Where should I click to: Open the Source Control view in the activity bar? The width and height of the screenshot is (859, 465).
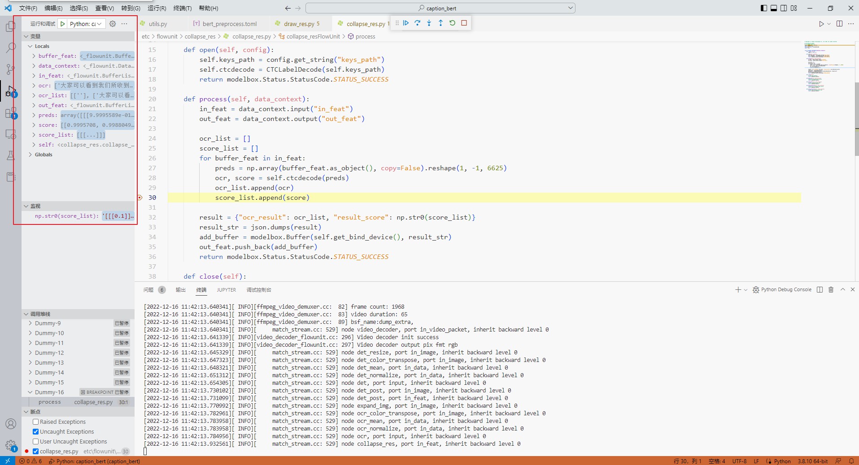point(10,69)
